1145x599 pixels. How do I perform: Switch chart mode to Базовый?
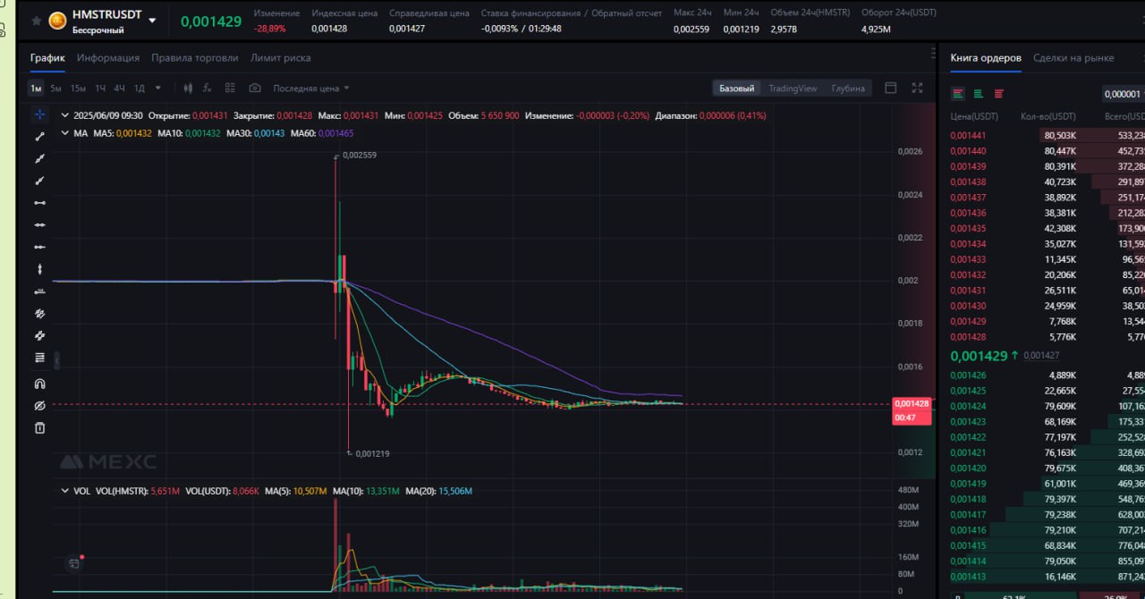click(x=737, y=89)
